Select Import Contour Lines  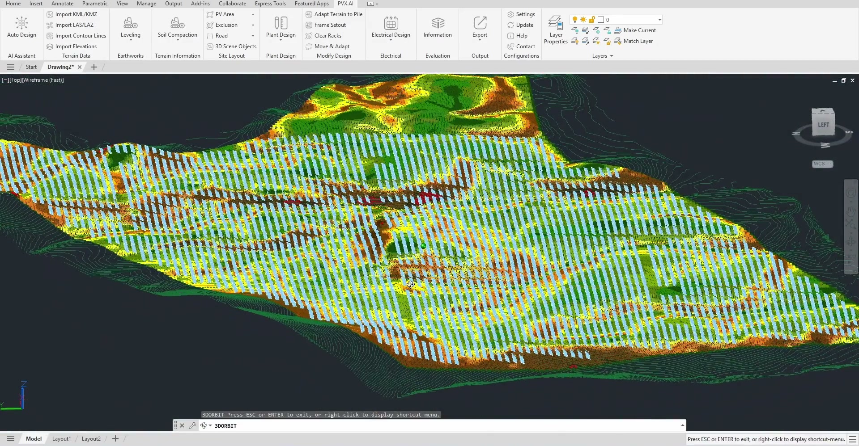77,36
